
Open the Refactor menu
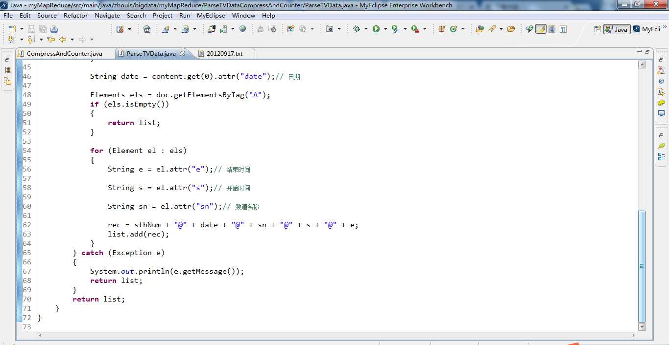pos(75,15)
